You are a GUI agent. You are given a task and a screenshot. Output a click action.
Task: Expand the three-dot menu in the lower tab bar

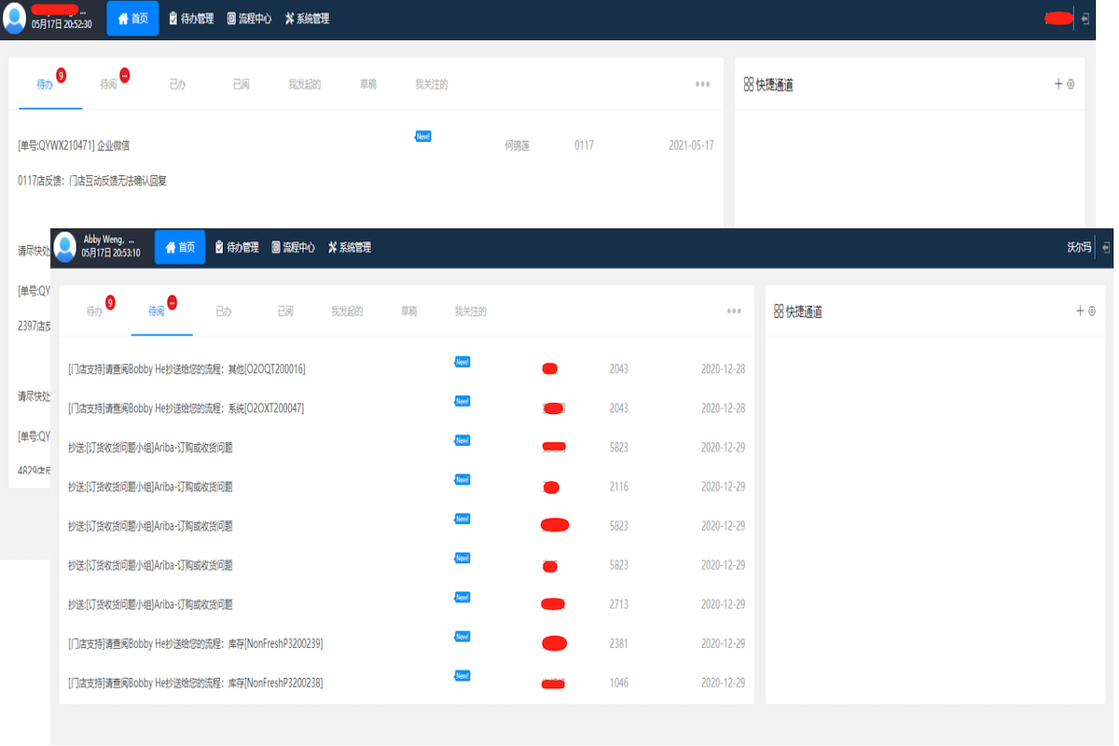(734, 311)
